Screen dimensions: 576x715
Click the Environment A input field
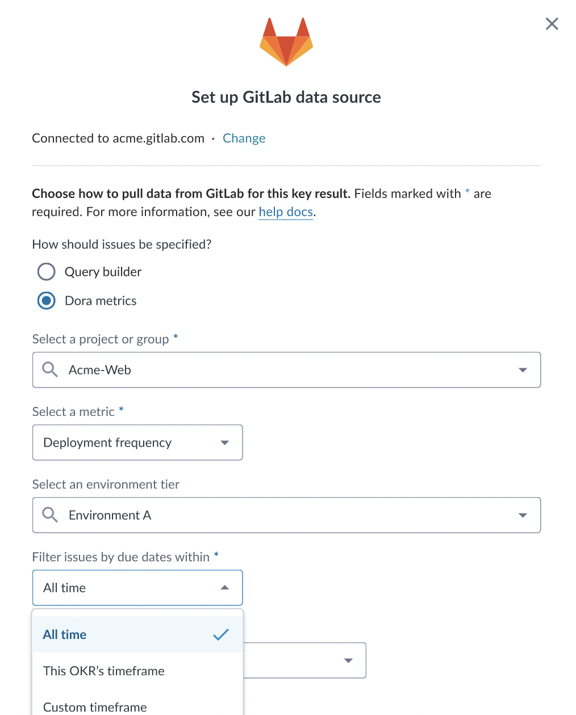pyautogui.click(x=286, y=515)
